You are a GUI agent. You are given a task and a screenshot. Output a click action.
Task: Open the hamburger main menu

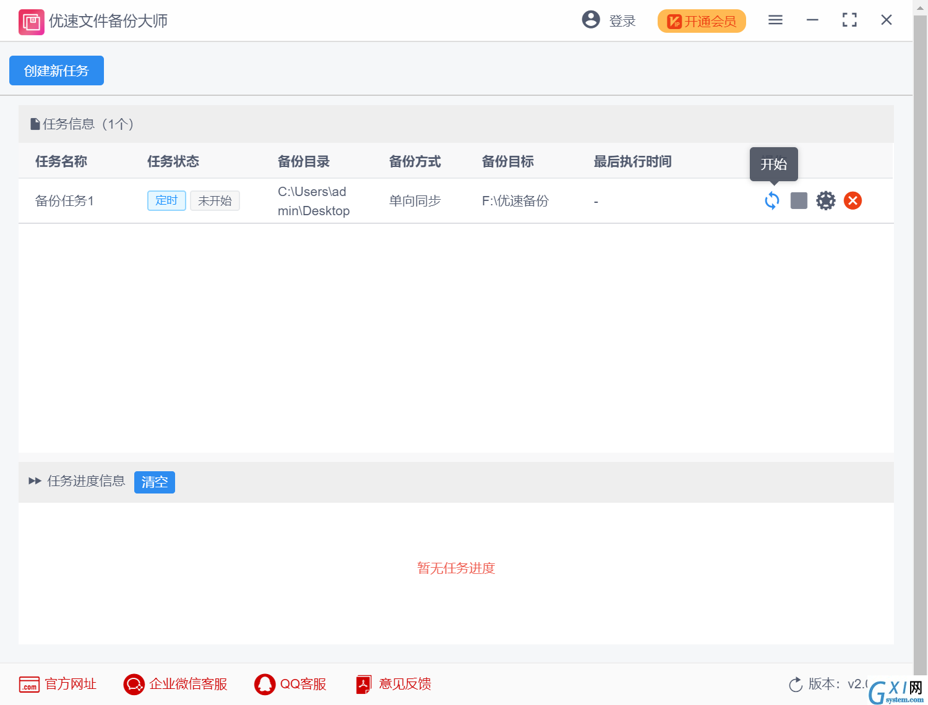coord(775,20)
